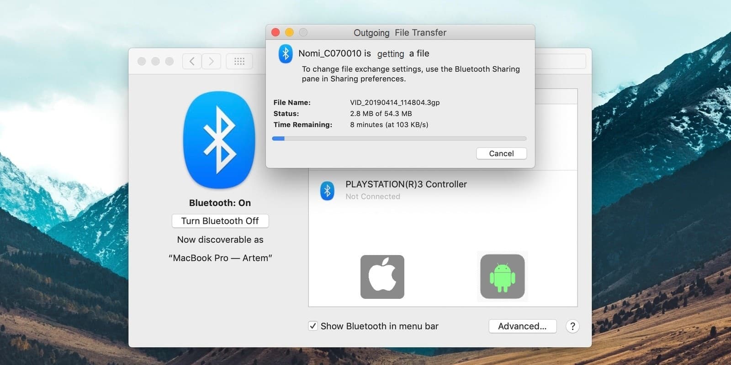The height and width of the screenshot is (365, 731).
Task: Click the Not Connected status label
Action: tap(373, 196)
